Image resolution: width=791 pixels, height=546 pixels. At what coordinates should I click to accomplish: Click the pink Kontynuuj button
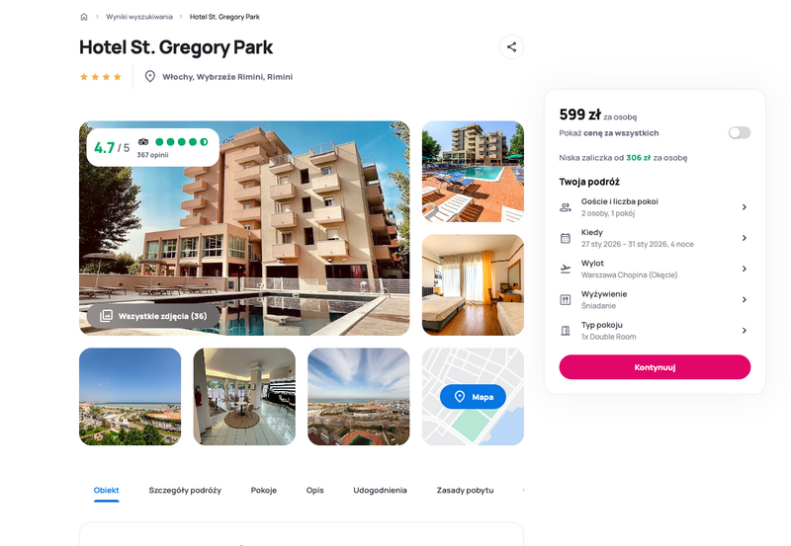click(x=655, y=367)
